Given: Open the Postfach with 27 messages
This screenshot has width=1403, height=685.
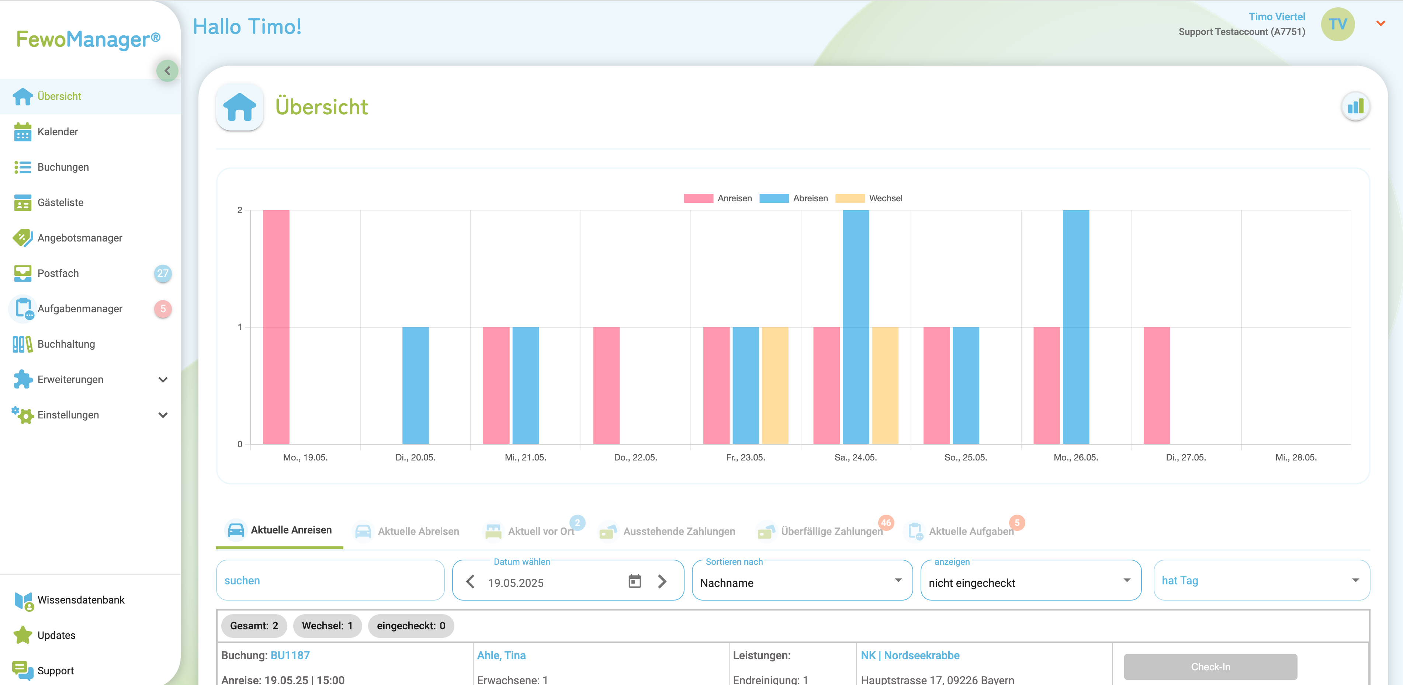Looking at the screenshot, I should click(58, 273).
